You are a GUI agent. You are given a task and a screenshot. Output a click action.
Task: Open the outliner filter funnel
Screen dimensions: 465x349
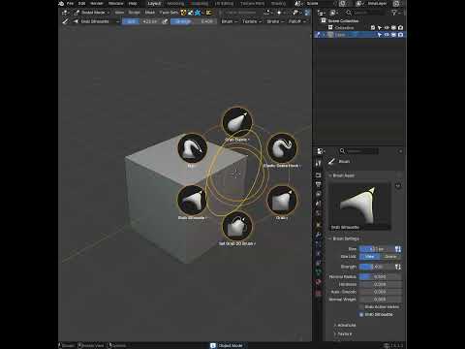(x=394, y=13)
